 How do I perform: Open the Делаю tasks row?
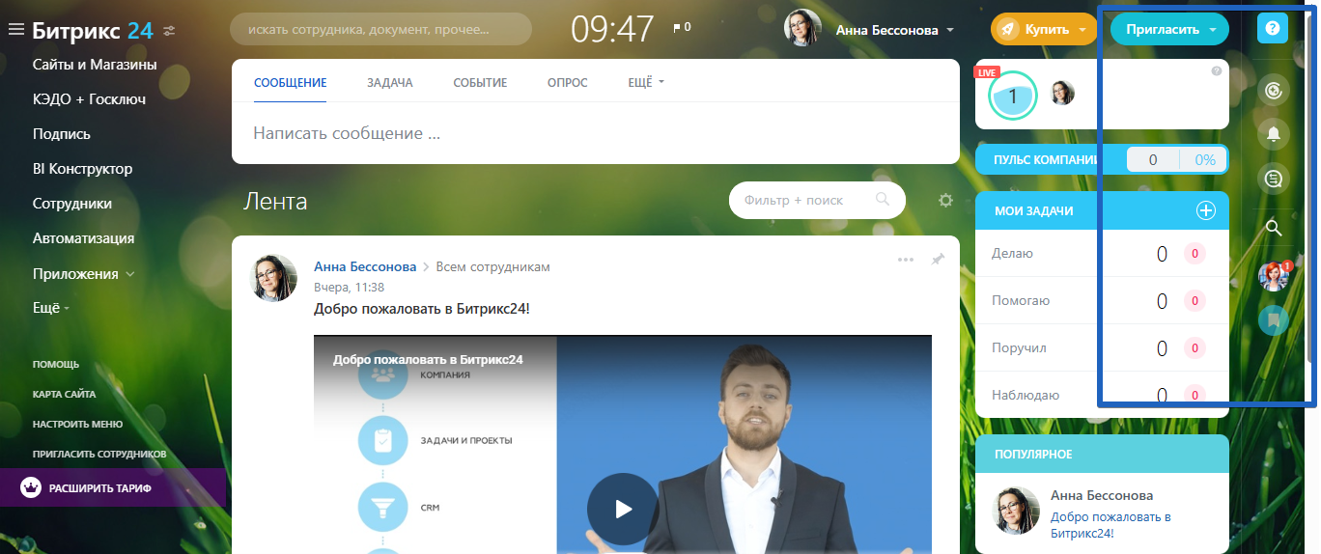(x=1102, y=254)
